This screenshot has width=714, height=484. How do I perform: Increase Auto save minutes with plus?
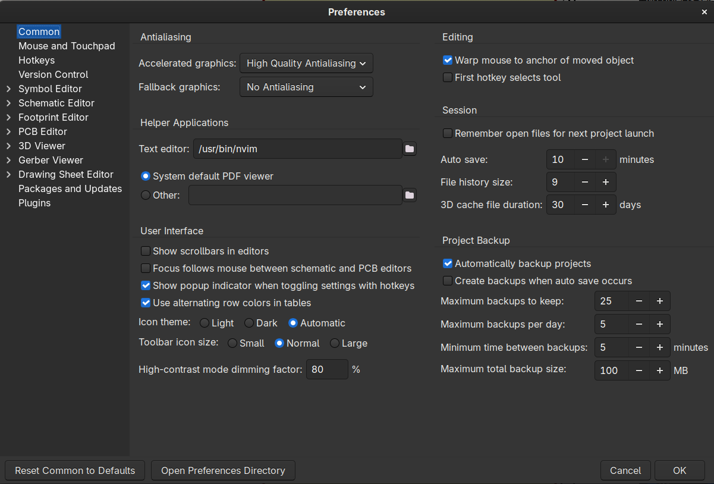click(606, 159)
